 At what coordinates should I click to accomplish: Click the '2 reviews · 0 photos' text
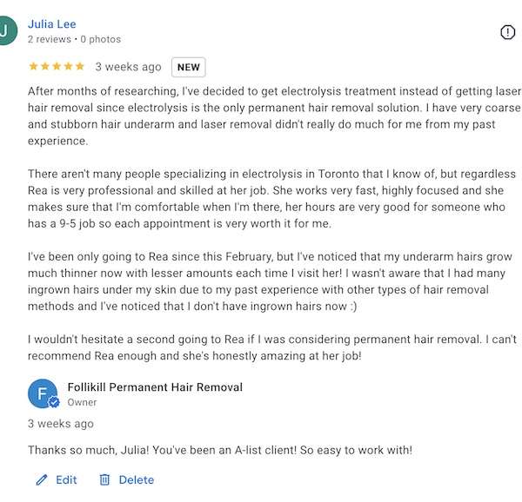pyautogui.click(x=74, y=39)
